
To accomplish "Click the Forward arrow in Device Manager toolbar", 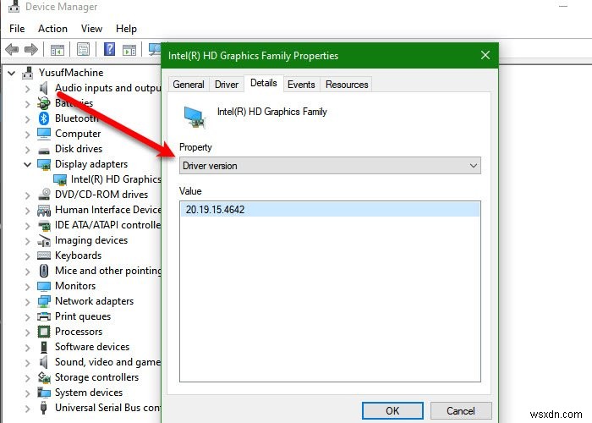I will [x=31, y=49].
